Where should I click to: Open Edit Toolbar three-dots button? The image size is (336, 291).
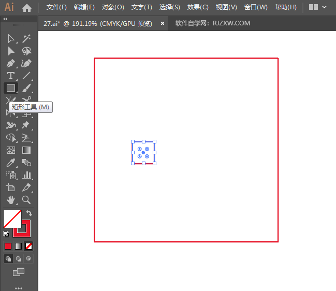(19, 288)
